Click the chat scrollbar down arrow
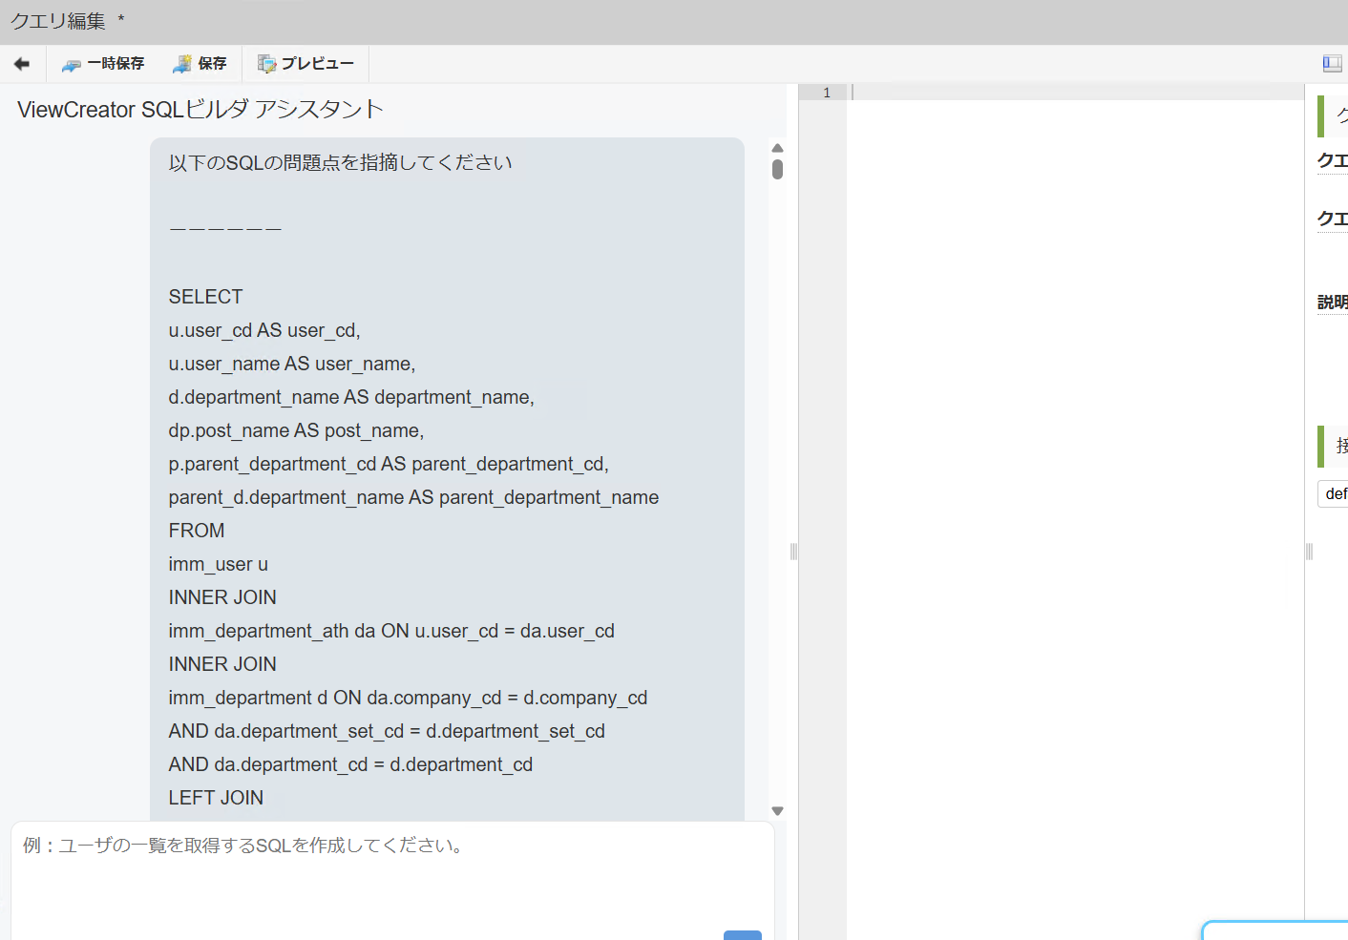The image size is (1348, 940). [777, 809]
